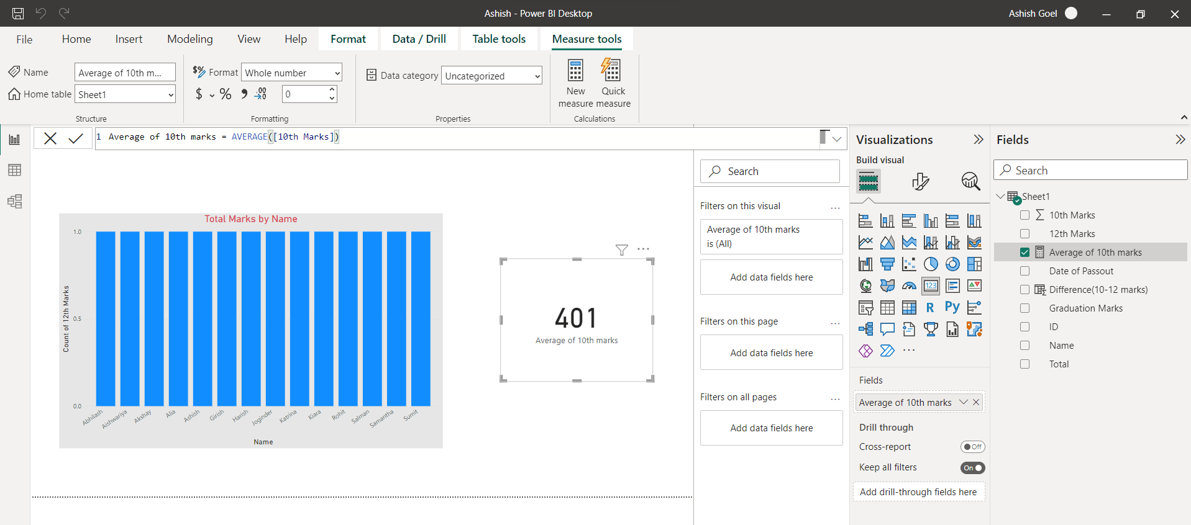Switch to Data view in left sidebar

click(14, 170)
